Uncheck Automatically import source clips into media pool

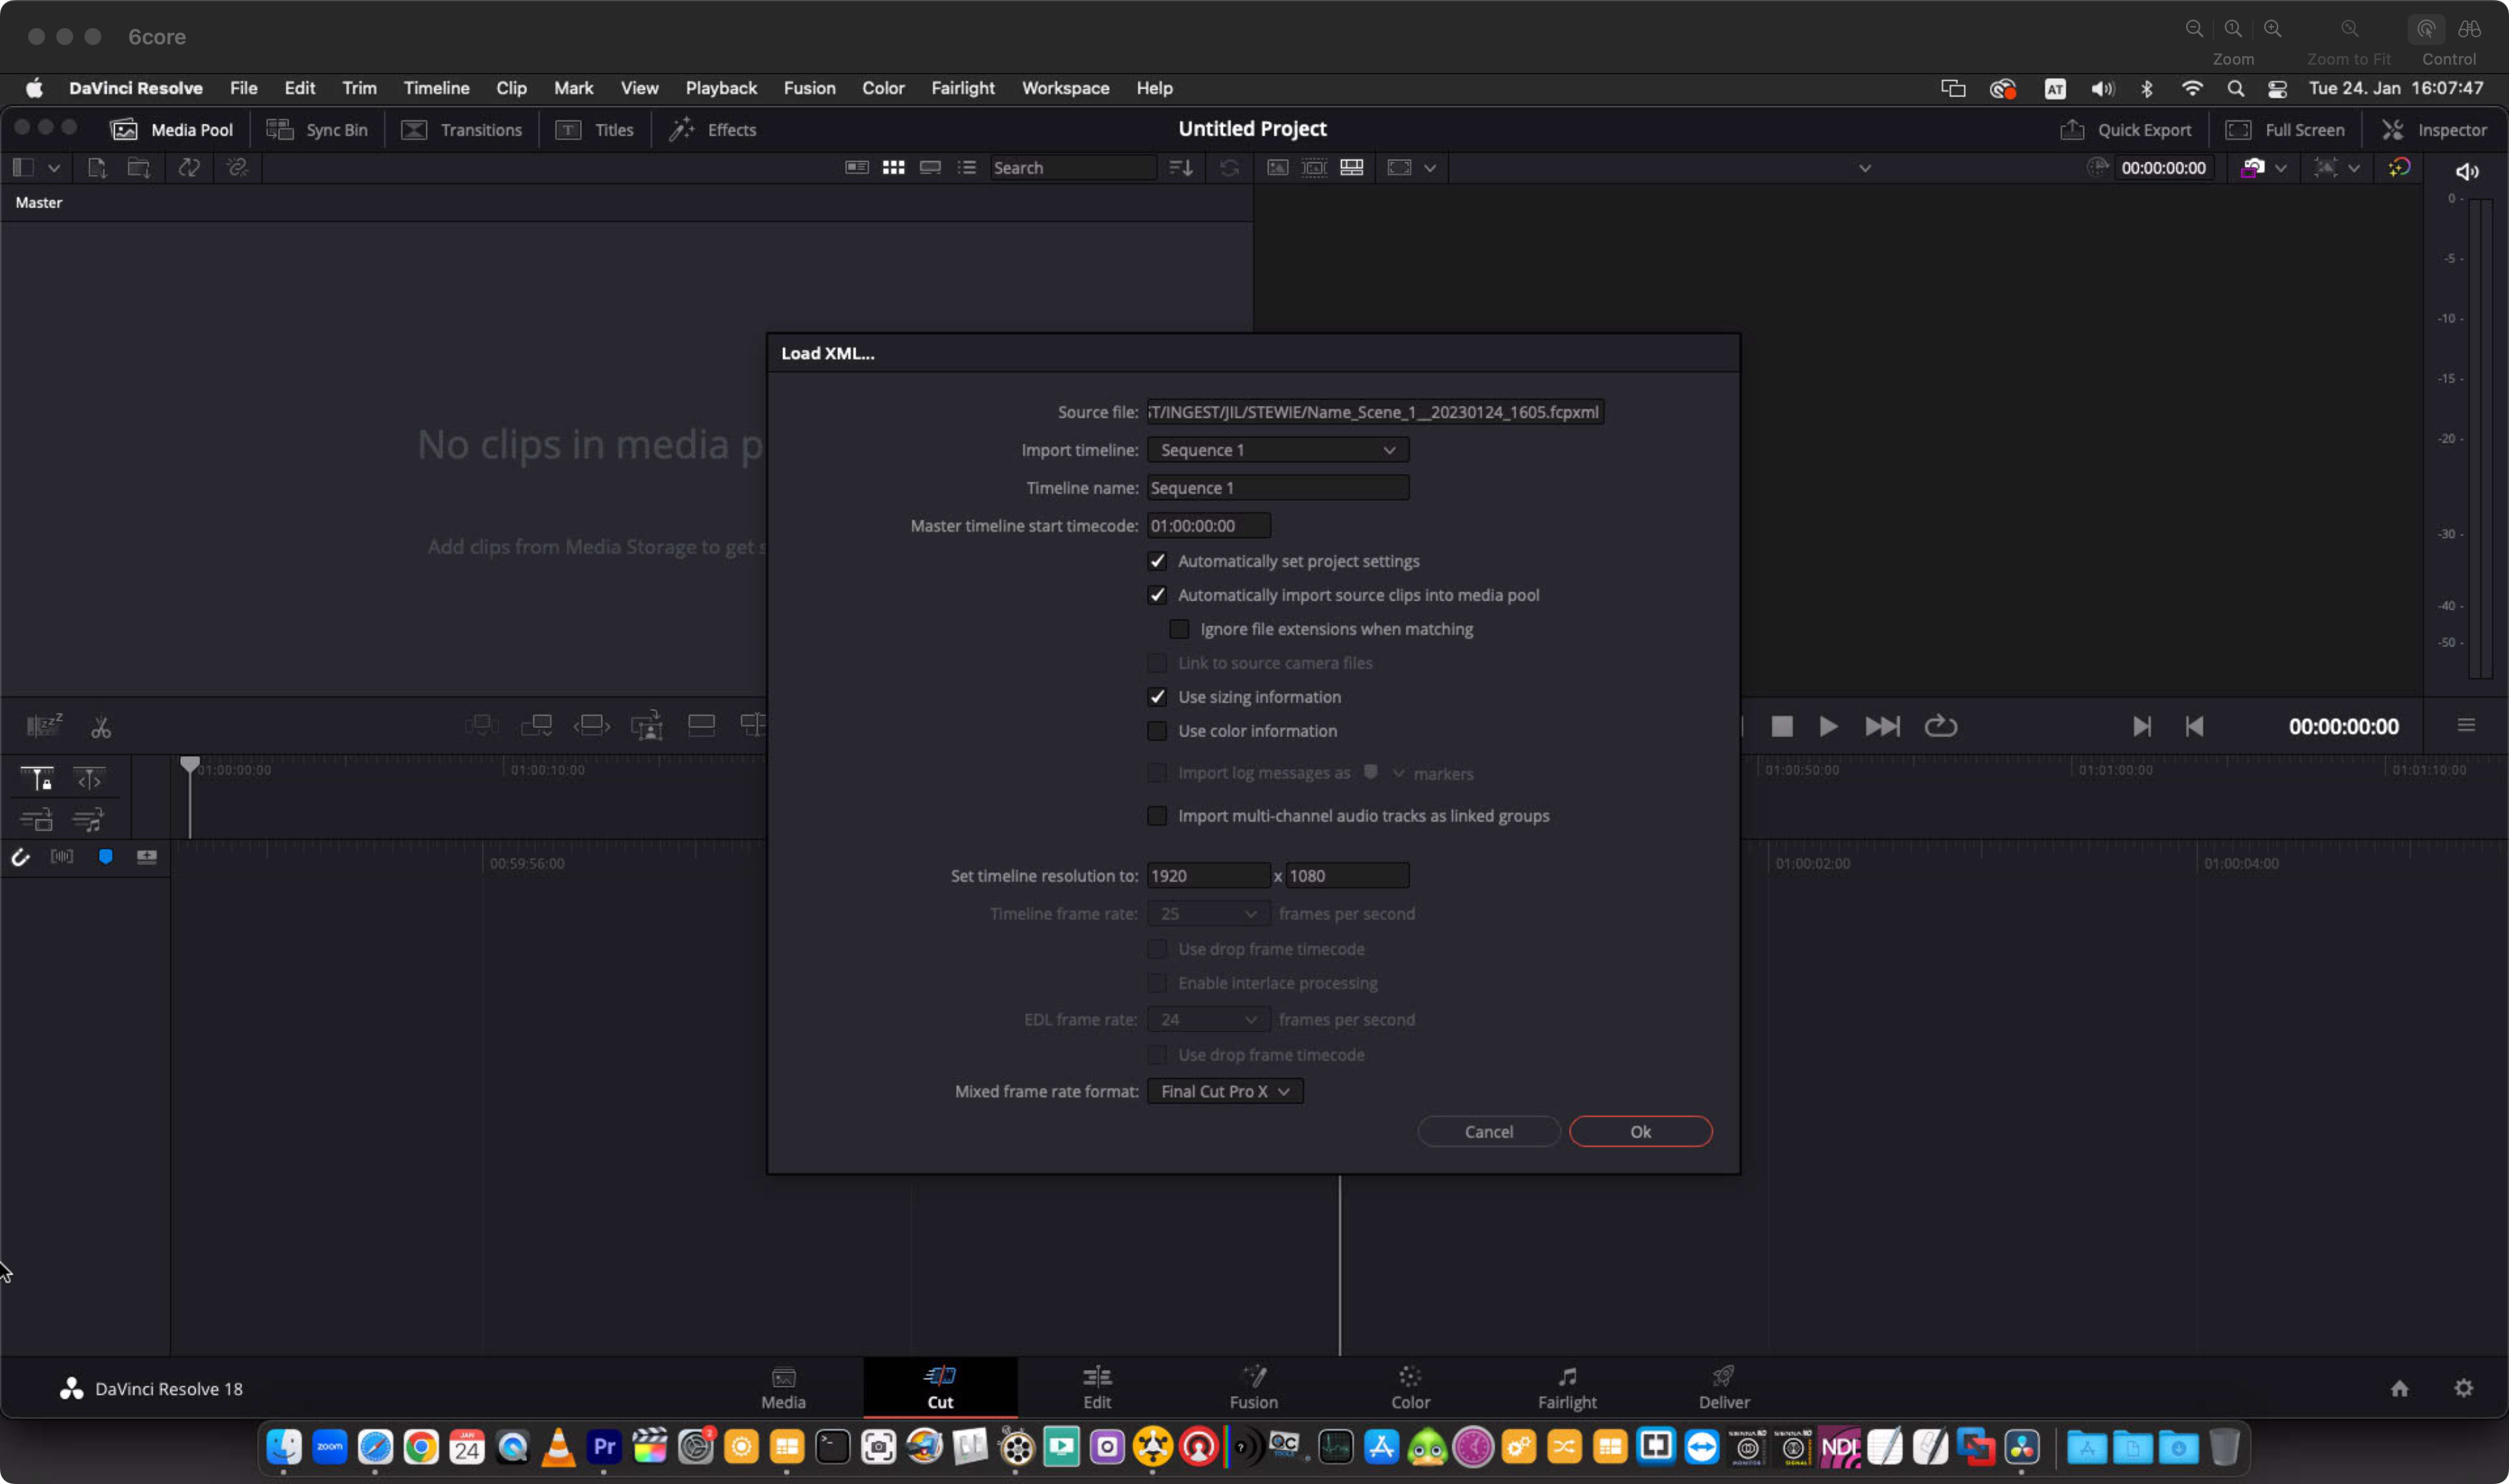coord(1157,595)
